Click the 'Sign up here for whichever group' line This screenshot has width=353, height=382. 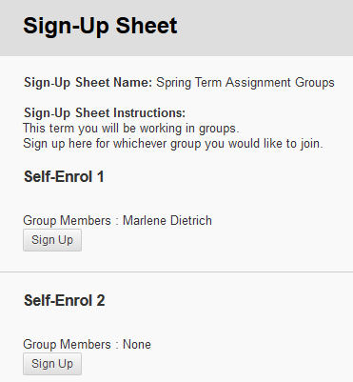pyautogui.click(x=173, y=144)
